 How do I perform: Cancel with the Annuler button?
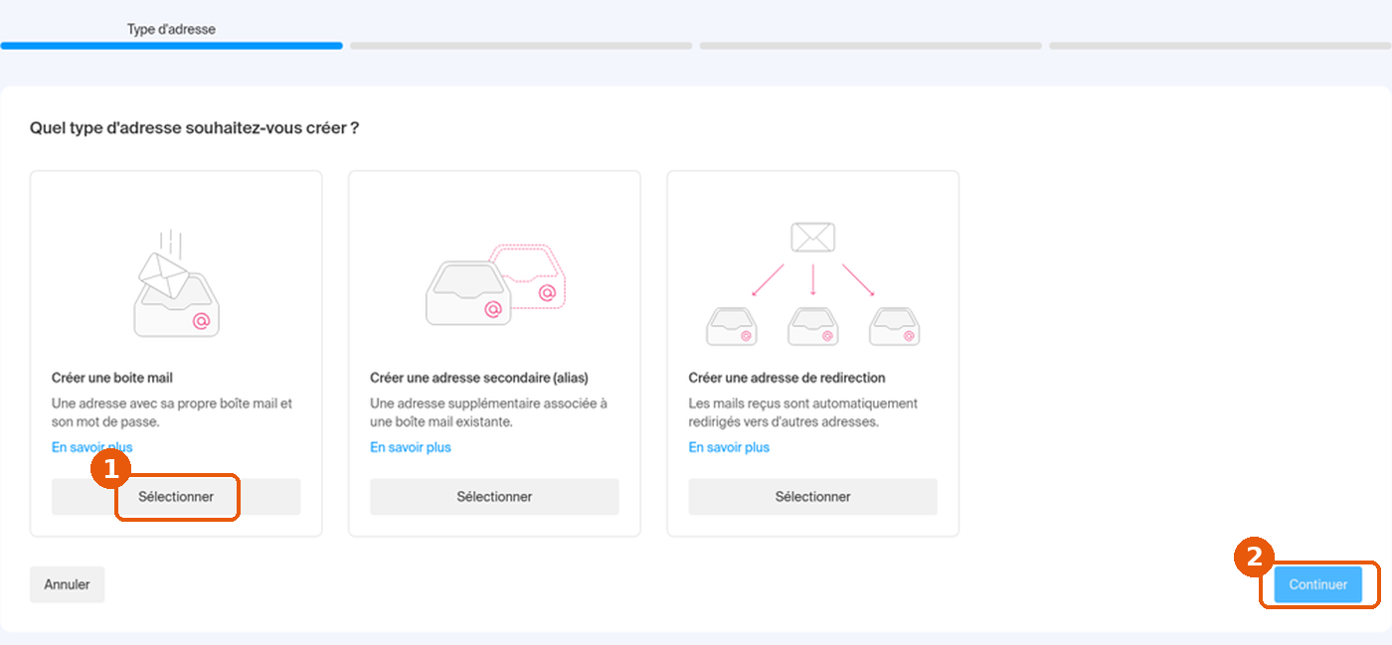67,584
